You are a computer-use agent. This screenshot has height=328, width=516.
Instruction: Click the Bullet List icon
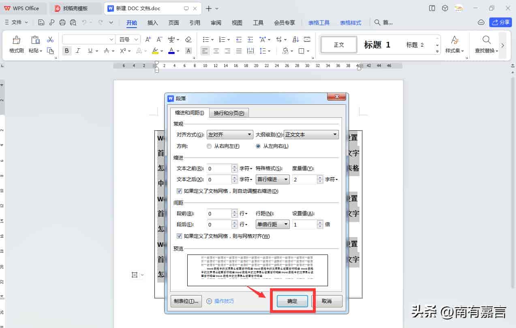tap(206, 39)
